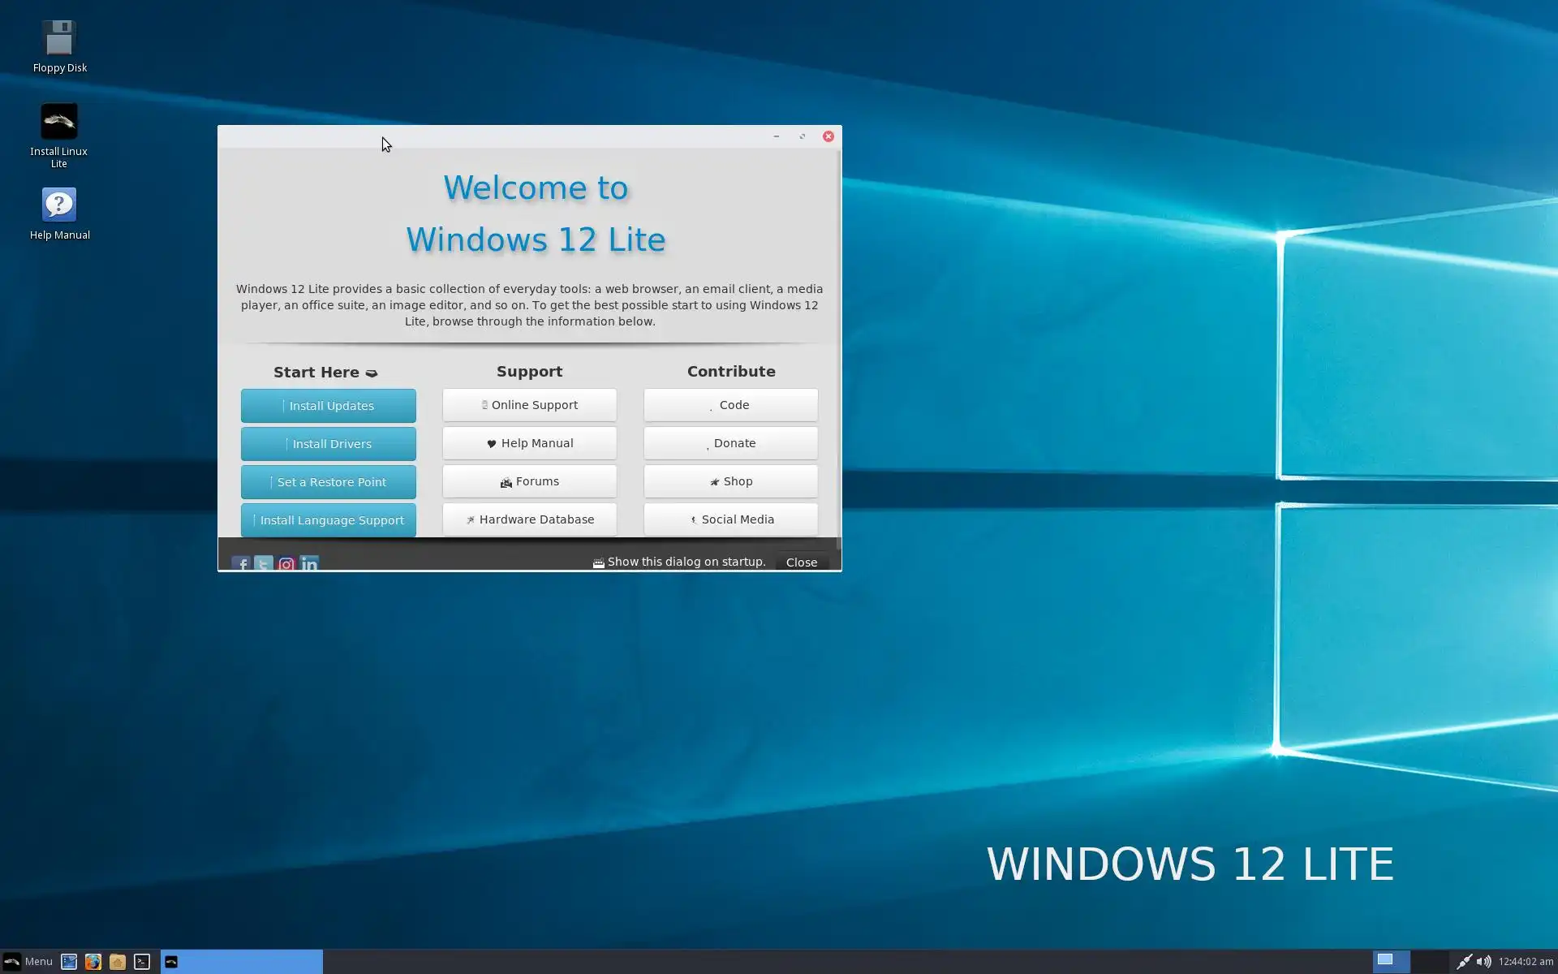Click the network connection tray icon
Image resolution: width=1558 pixels, height=974 pixels.
(1464, 962)
